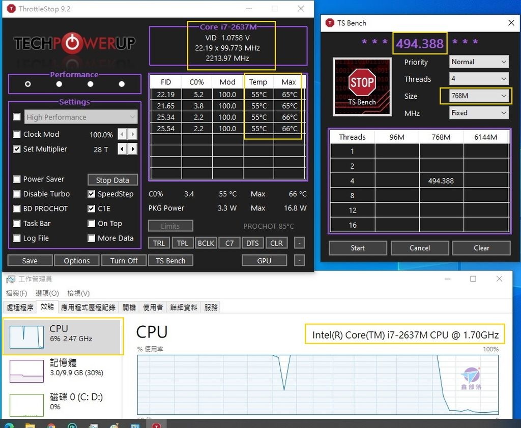The width and height of the screenshot is (521, 428).
Task: Open the GPU monitoring panel
Action: click(264, 260)
